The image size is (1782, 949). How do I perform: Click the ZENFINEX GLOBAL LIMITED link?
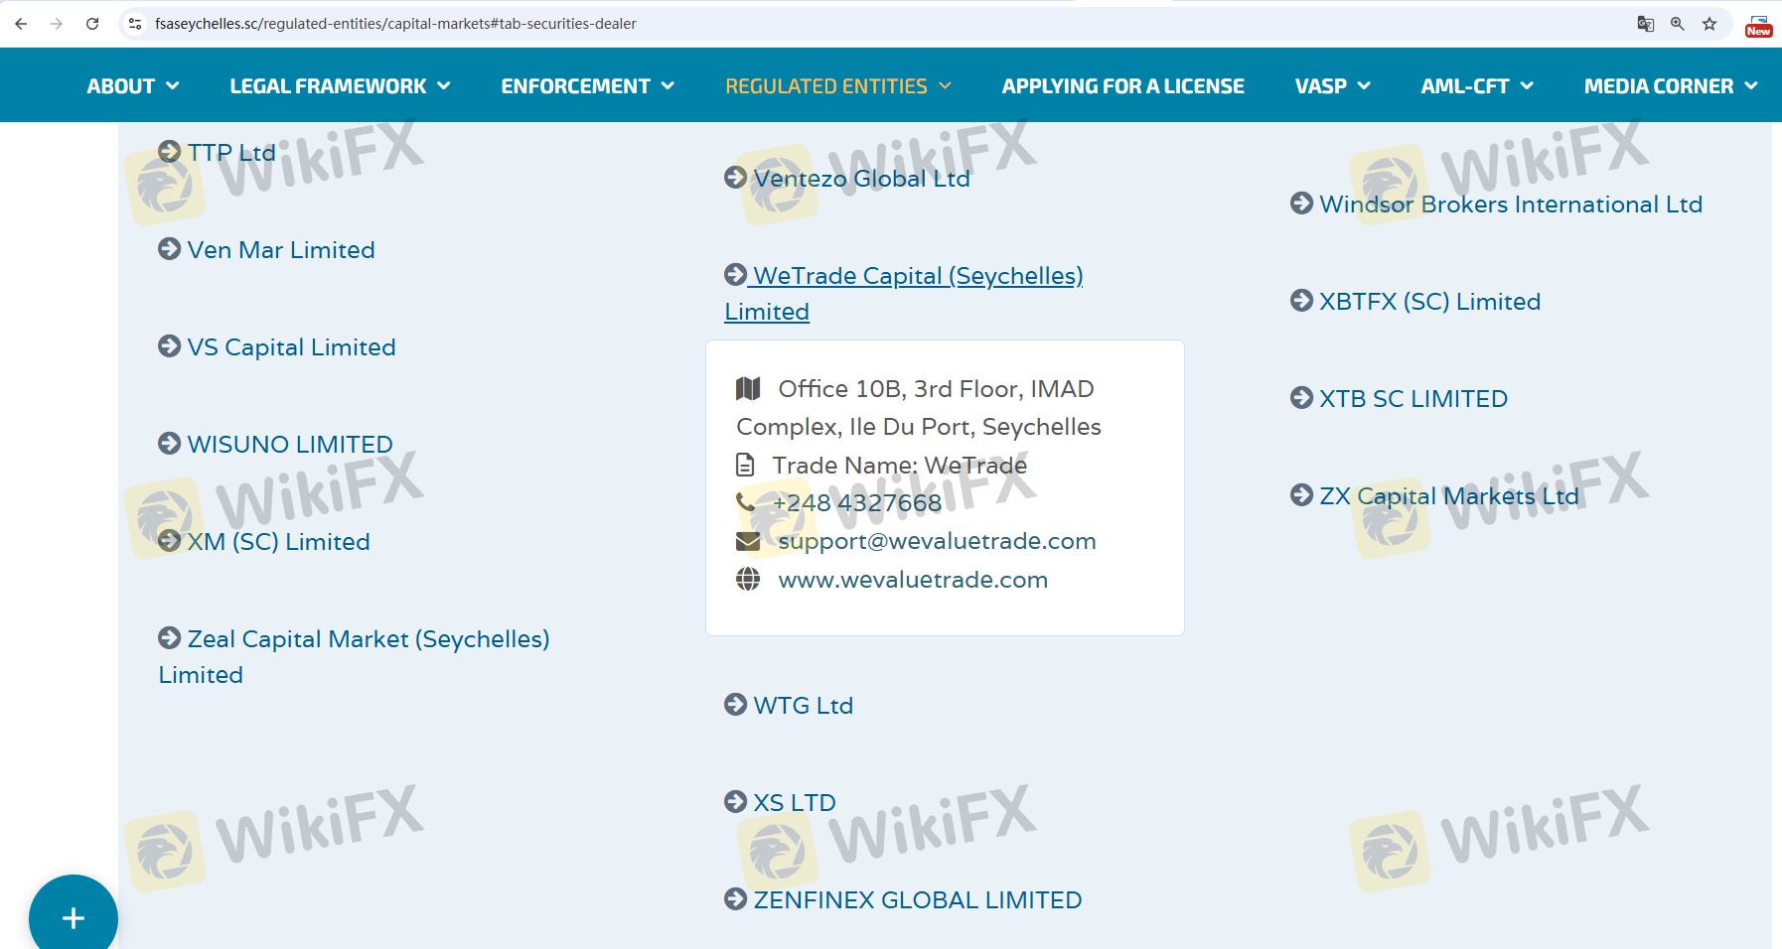[917, 900]
